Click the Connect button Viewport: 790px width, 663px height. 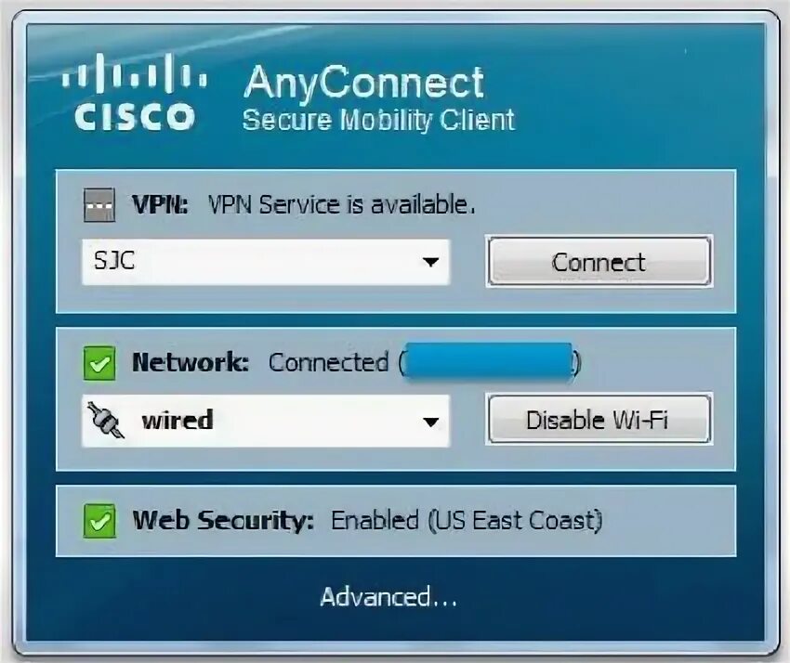click(x=599, y=262)
